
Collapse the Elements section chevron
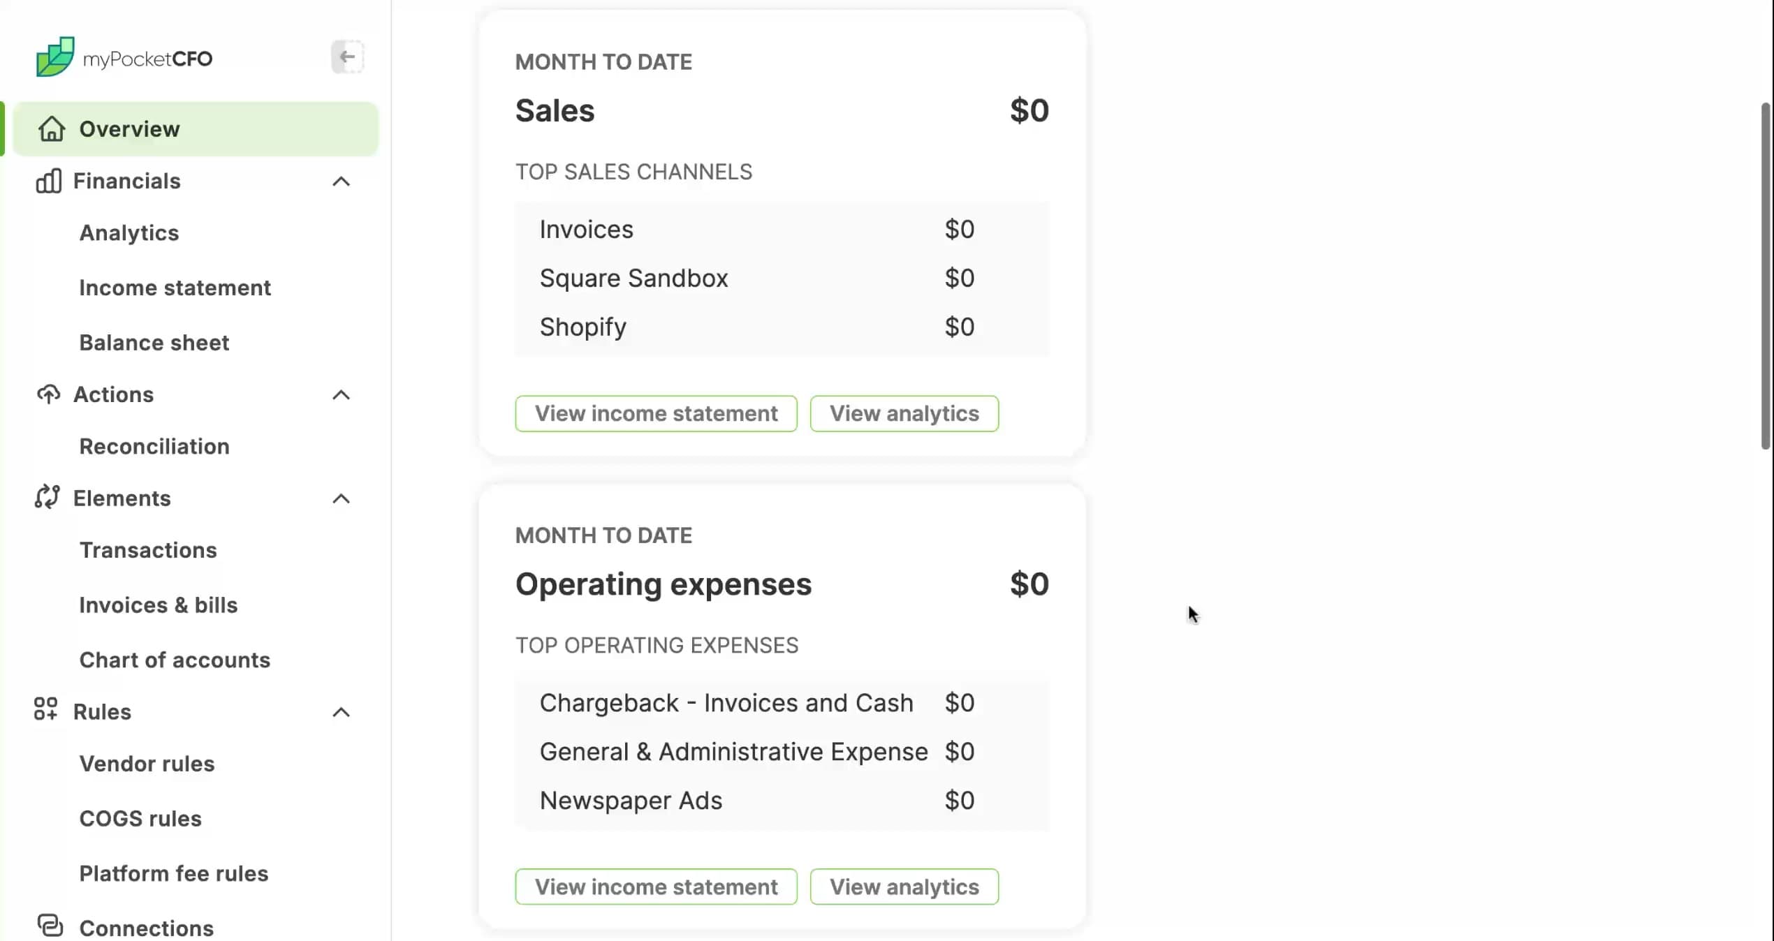pos(341,498)
